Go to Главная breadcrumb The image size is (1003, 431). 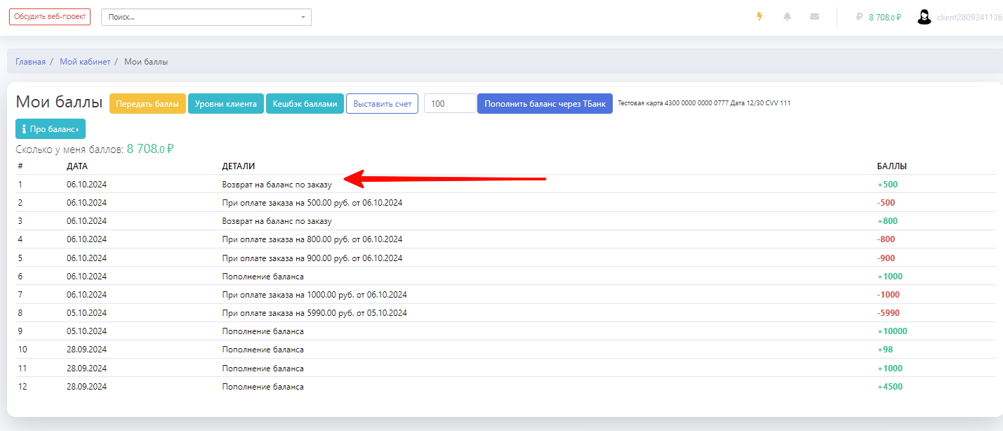30,62
